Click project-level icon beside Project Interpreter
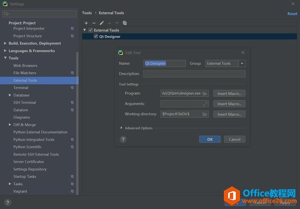The width and height of the screenshot is (300, 209). (x=72, y=29)
